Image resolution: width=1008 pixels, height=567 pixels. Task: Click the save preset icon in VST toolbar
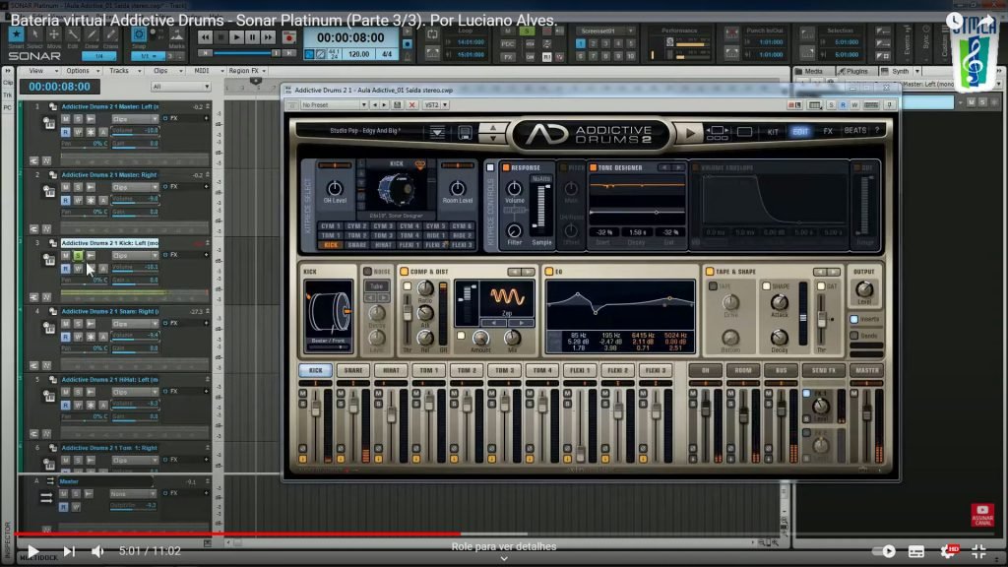pyautogui.click(x=398, y=104)
